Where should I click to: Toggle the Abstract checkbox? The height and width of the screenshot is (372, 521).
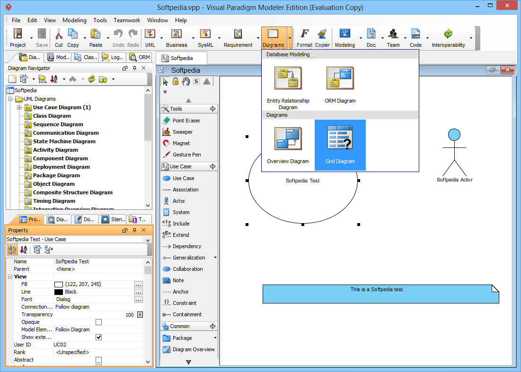click(x=99, y=360)
